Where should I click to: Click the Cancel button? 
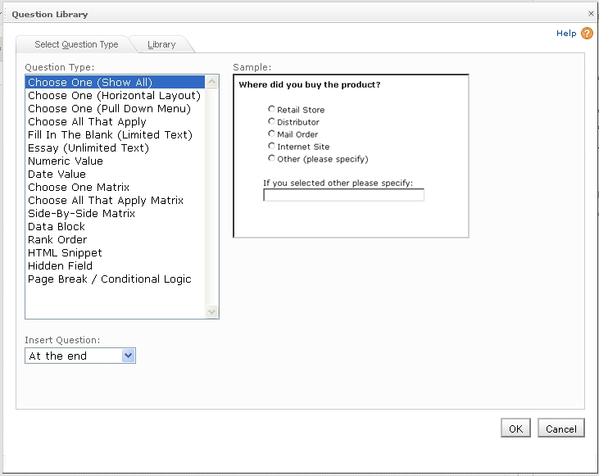pyautogui.click(x=560, y=428)
